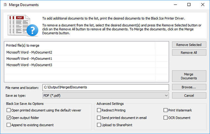Check the Upload to SharePoint box
Viewport: 210px width, 134px height.
coord(99,125)
